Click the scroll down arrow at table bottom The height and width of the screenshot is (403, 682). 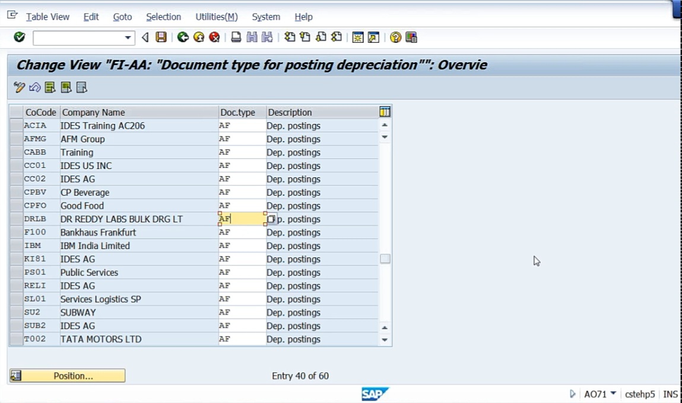pyautogui.click(x=385, y=340)
